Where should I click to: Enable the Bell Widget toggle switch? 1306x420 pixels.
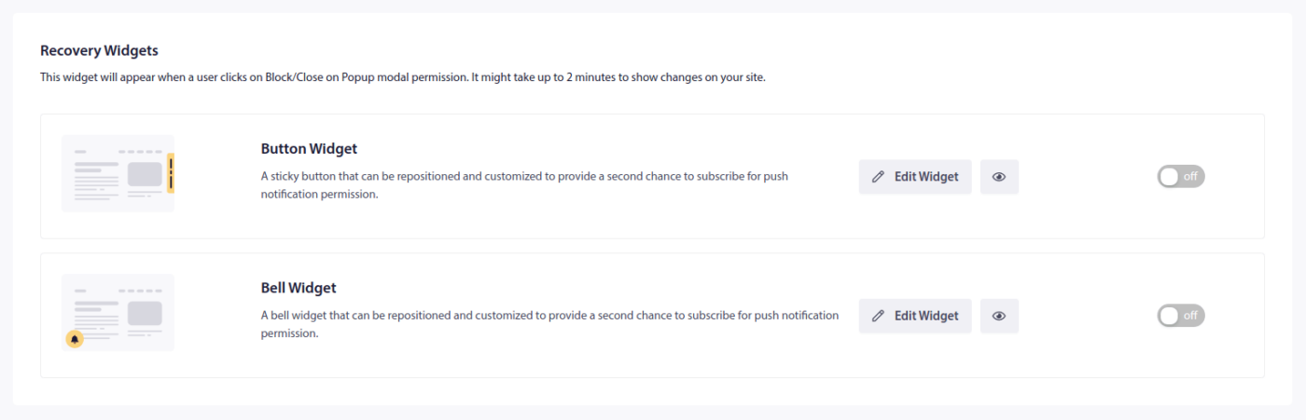pyautogui.click(x=1181, y=316)
